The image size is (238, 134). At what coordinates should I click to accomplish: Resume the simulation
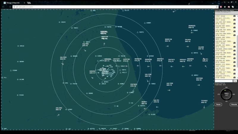(x=234, y=105)
